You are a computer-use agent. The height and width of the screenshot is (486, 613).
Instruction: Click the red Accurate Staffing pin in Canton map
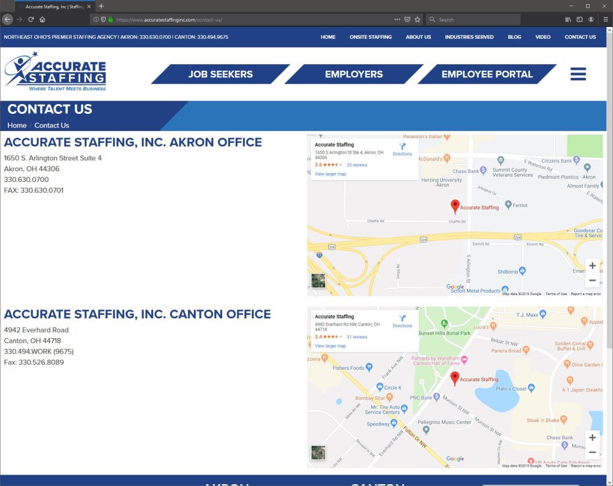455,378
